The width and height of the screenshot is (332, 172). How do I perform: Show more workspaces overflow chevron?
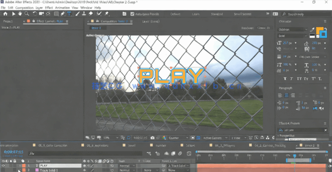268,14
